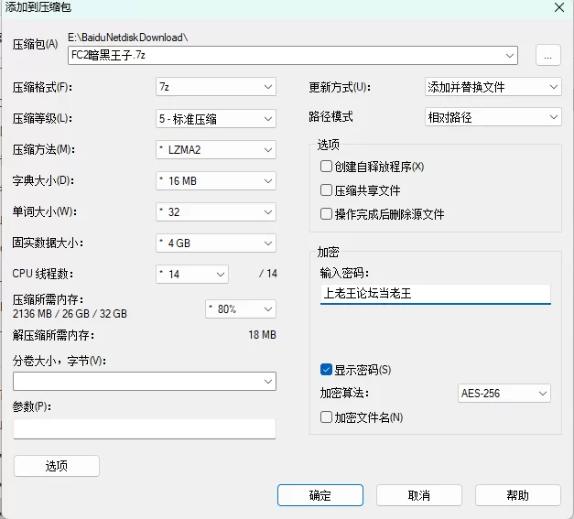Uncheck the show password checkbox

[326, 370]
